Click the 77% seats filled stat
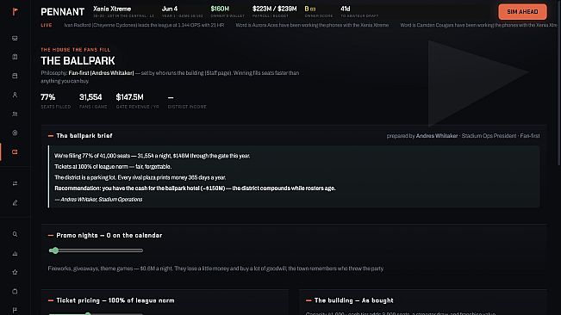 click(48, 97)
